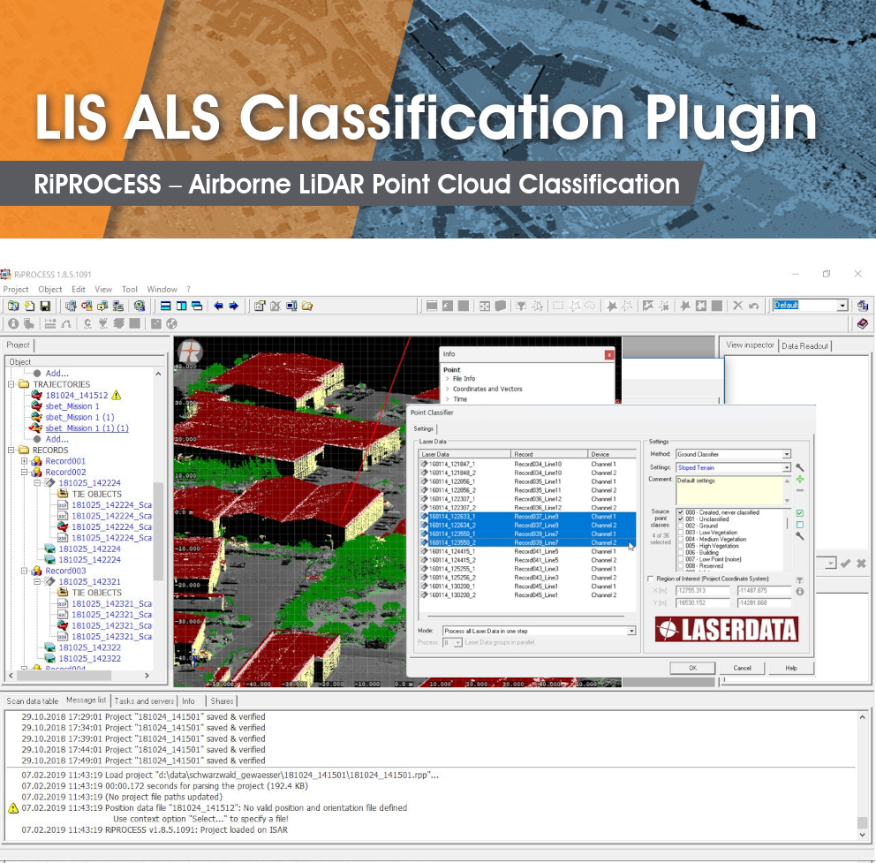Click the open folder icon in the toolbar

click(x=307, y=306)
